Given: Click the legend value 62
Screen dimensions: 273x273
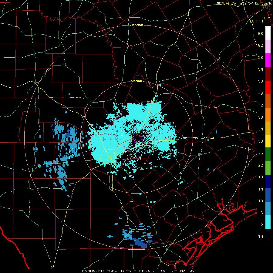Looking at the screenshot, I should point(261,45).
